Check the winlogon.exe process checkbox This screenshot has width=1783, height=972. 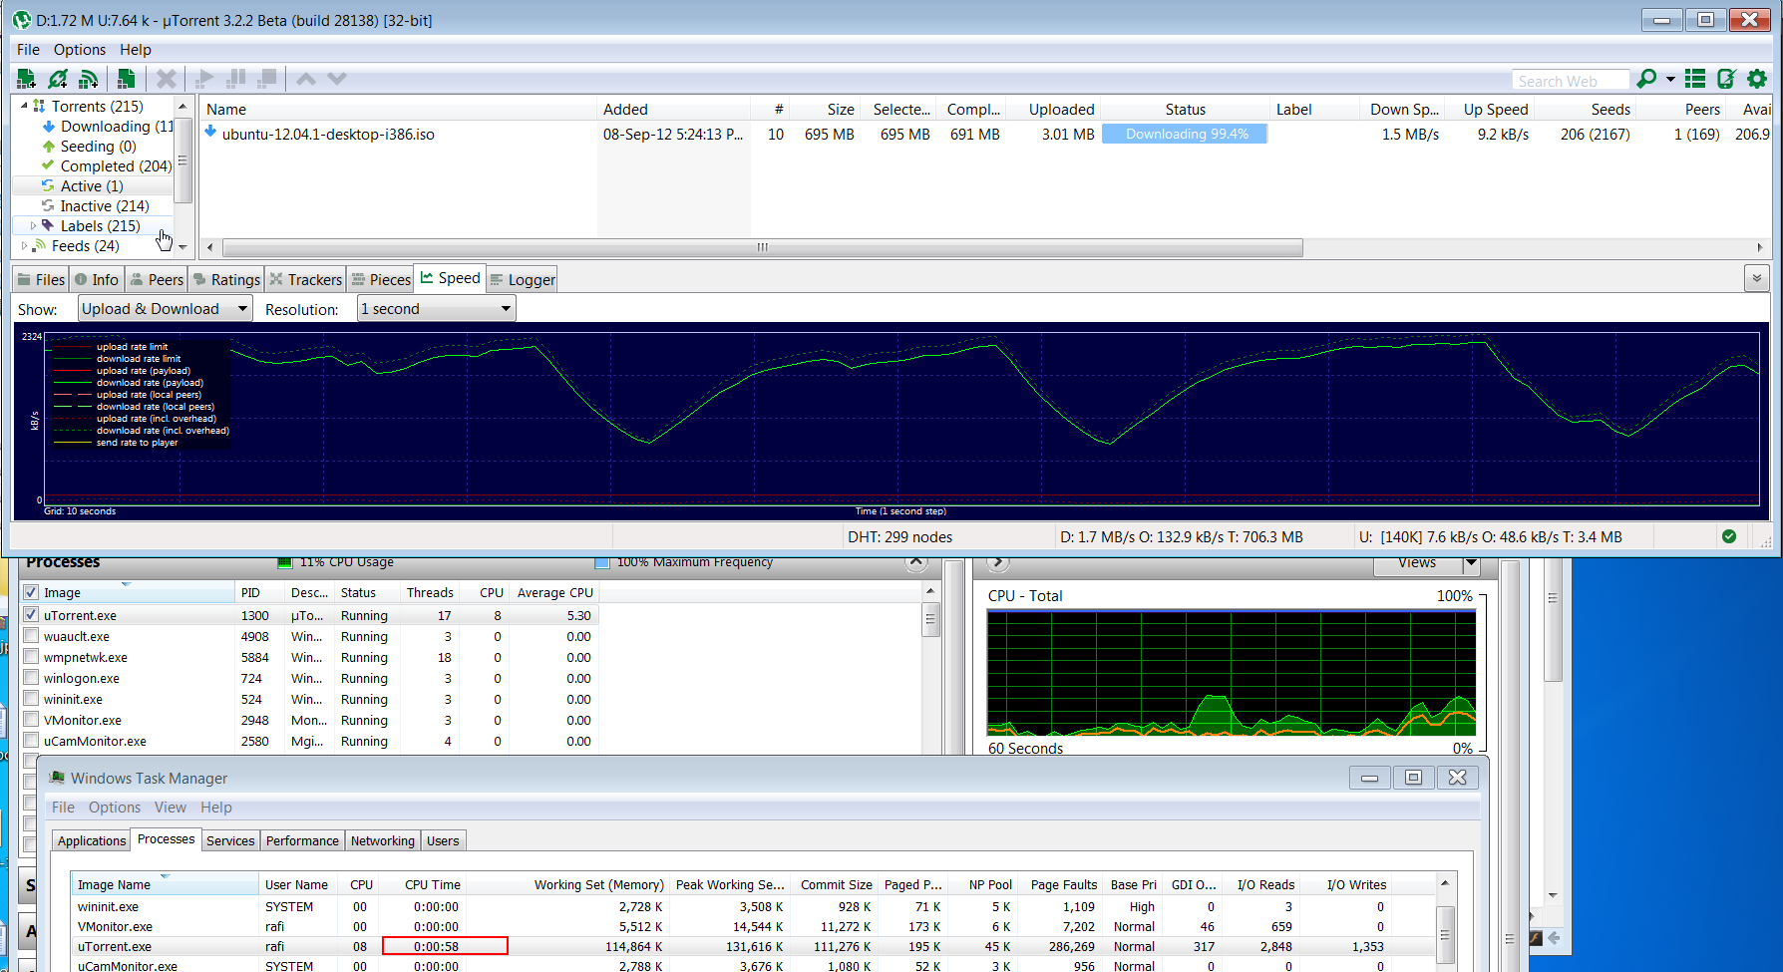31,678
